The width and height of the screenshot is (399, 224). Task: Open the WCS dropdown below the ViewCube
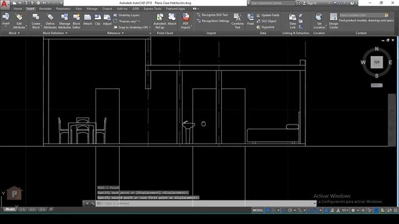coord(377,85)
